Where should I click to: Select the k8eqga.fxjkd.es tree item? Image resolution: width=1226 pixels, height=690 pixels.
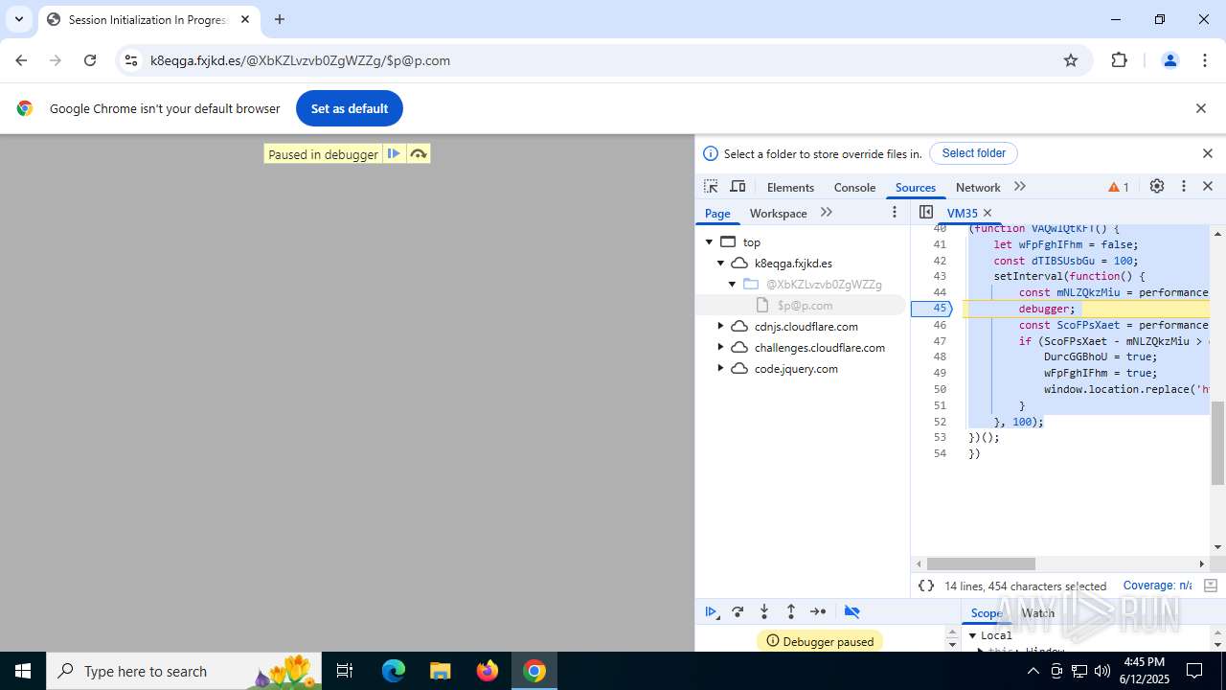pos(793,264)
